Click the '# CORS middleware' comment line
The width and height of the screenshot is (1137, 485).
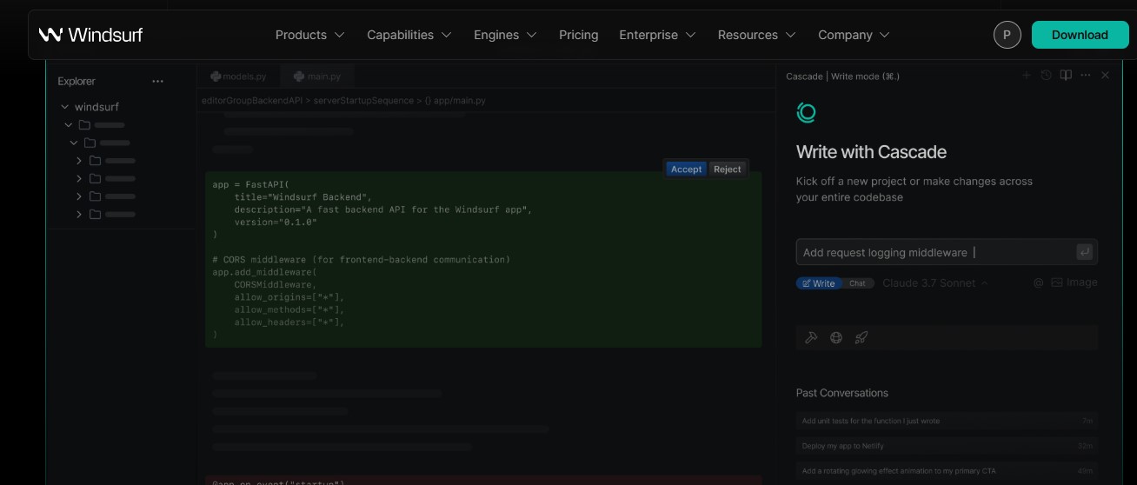[x=362, y=260]
